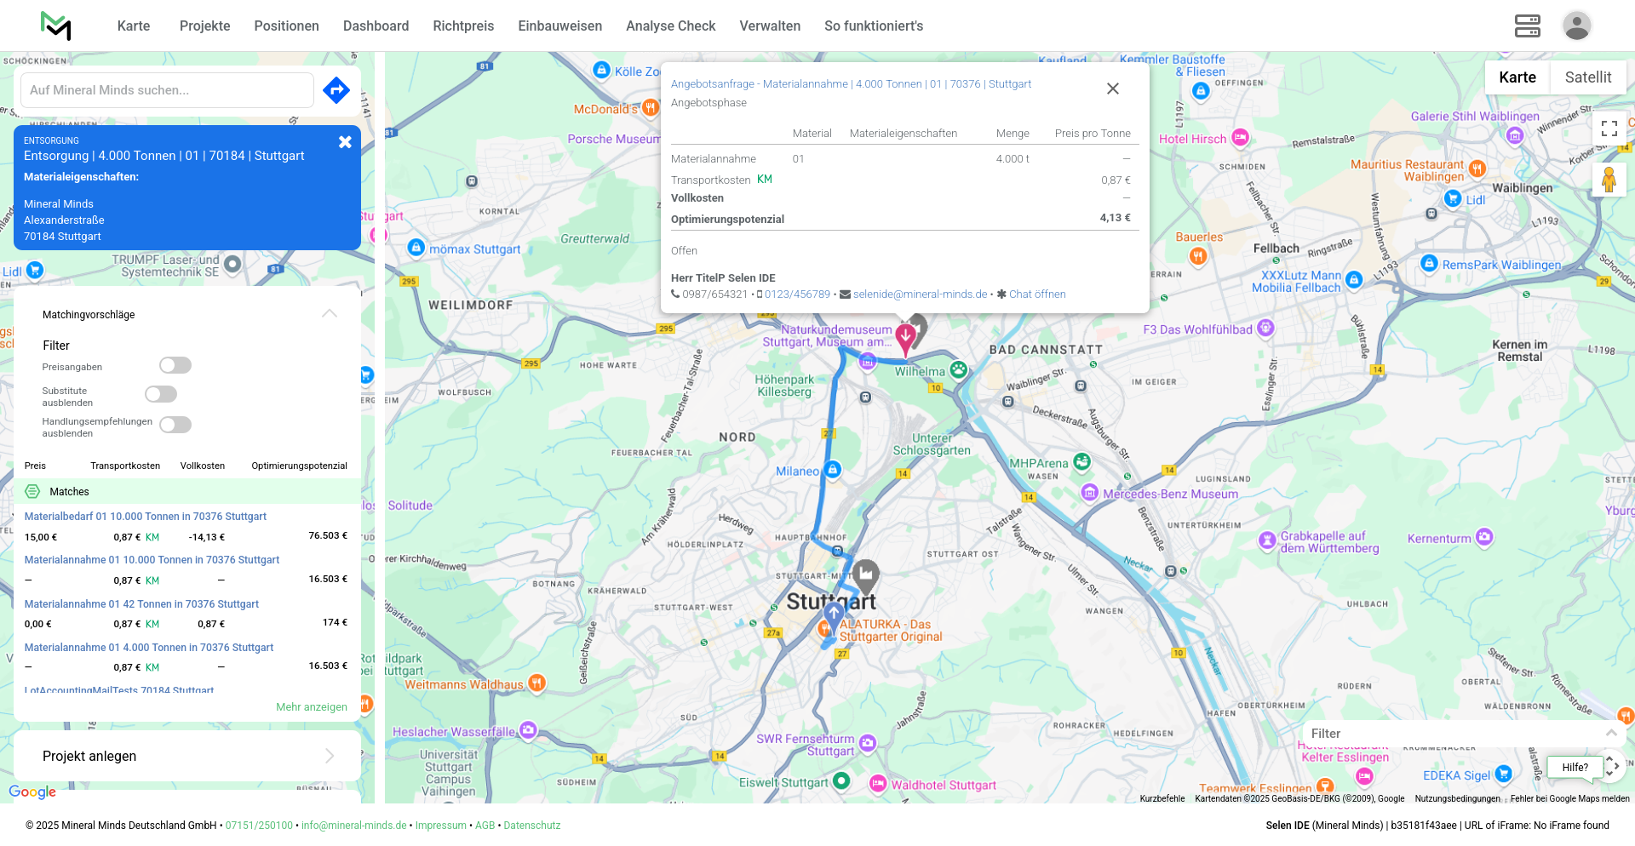
Task: Click the blue directions arrow icon
Action: tap(336, 90)
